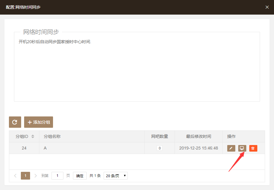Click the page number input field
The image size is (274, 190).
[57, 176]
